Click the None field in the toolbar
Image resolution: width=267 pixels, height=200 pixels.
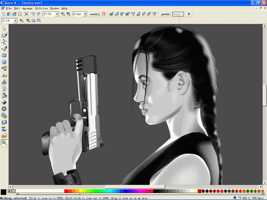(x=178, y=14)
